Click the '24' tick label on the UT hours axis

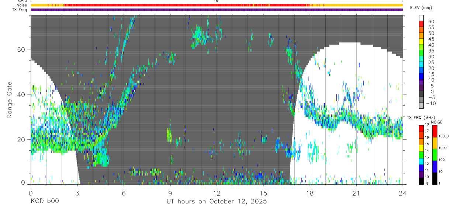402,193
